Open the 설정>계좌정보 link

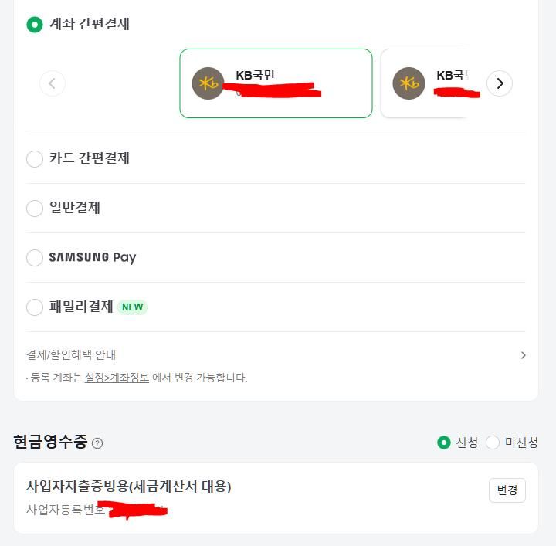[117, 378]
